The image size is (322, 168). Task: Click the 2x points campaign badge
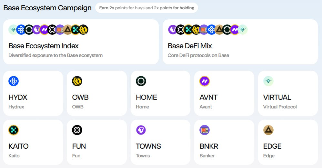tap(146, 8)
